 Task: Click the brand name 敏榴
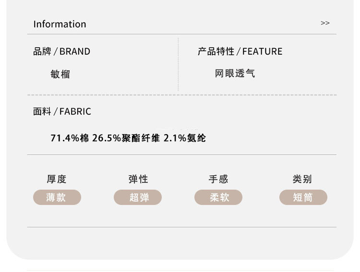pos(60,74)
